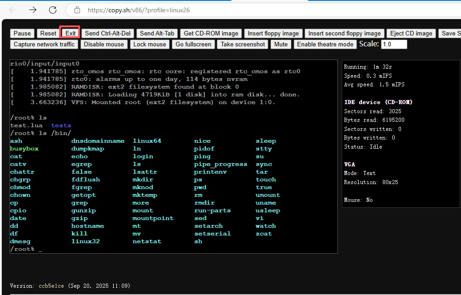The width and height of the screenshot is (461, 295).
Task: Click the browser forward arrow
Action: coord(33,10)
